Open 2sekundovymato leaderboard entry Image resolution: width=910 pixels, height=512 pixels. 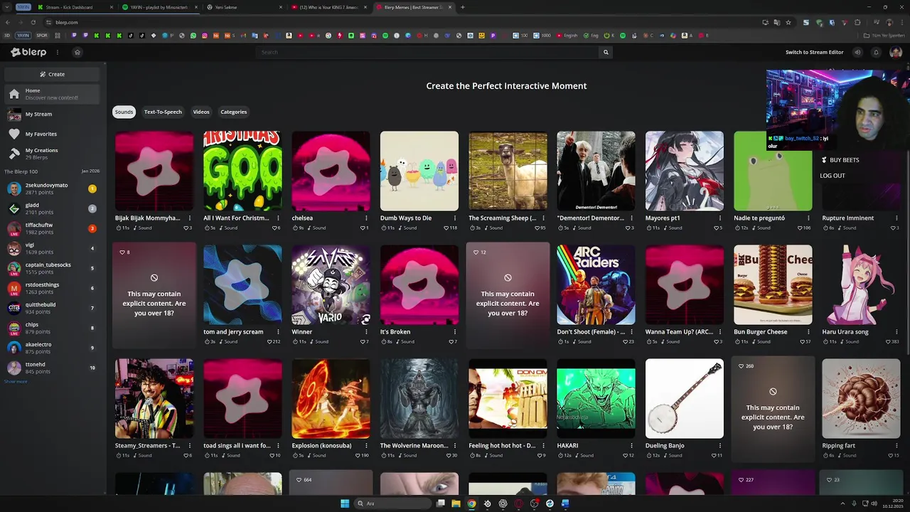(x=52, y=188)
